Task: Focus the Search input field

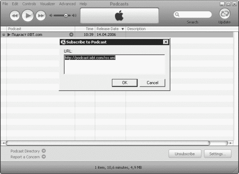Action: [192, 14]
